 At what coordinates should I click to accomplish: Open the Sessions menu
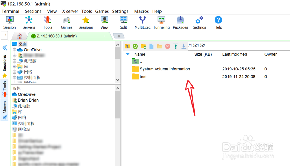click(33, 11)
